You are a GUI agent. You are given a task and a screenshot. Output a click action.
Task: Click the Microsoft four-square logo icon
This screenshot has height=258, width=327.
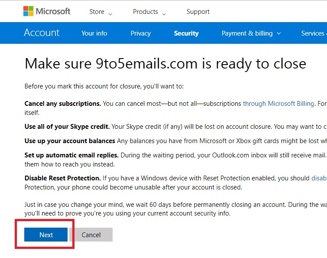[29, 11]
